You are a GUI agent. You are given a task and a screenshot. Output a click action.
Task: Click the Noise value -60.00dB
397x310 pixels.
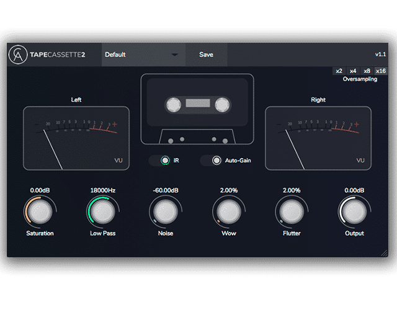pos(166,190)
